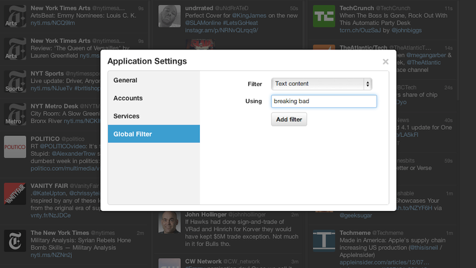The height and width of the screenshot is (268, 476).
Task: Close the Application Settings dialog
Action: (386, 62)
